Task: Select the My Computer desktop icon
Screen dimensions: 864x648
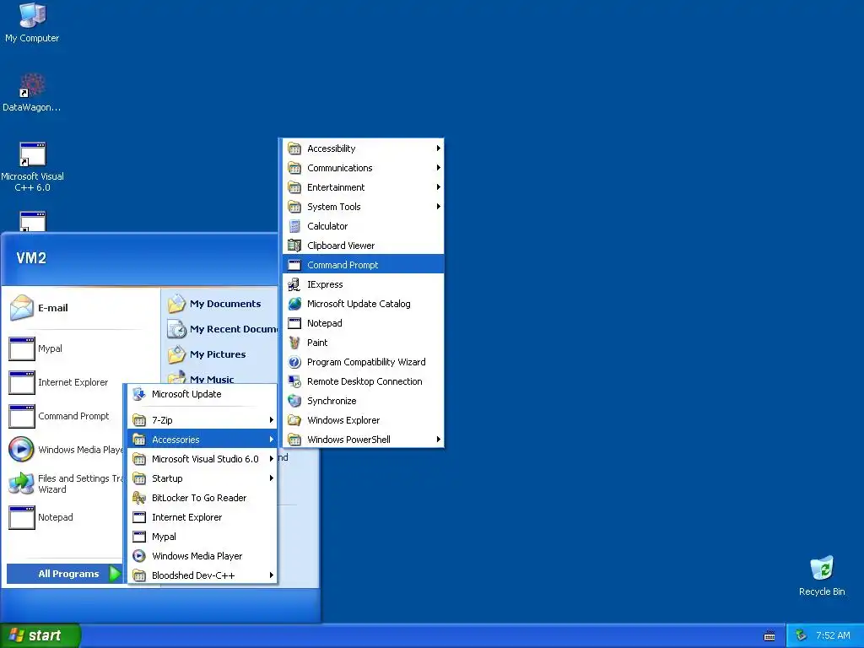Action: coord(32,23)
